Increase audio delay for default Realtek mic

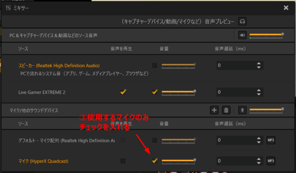[x=259, y=138]
